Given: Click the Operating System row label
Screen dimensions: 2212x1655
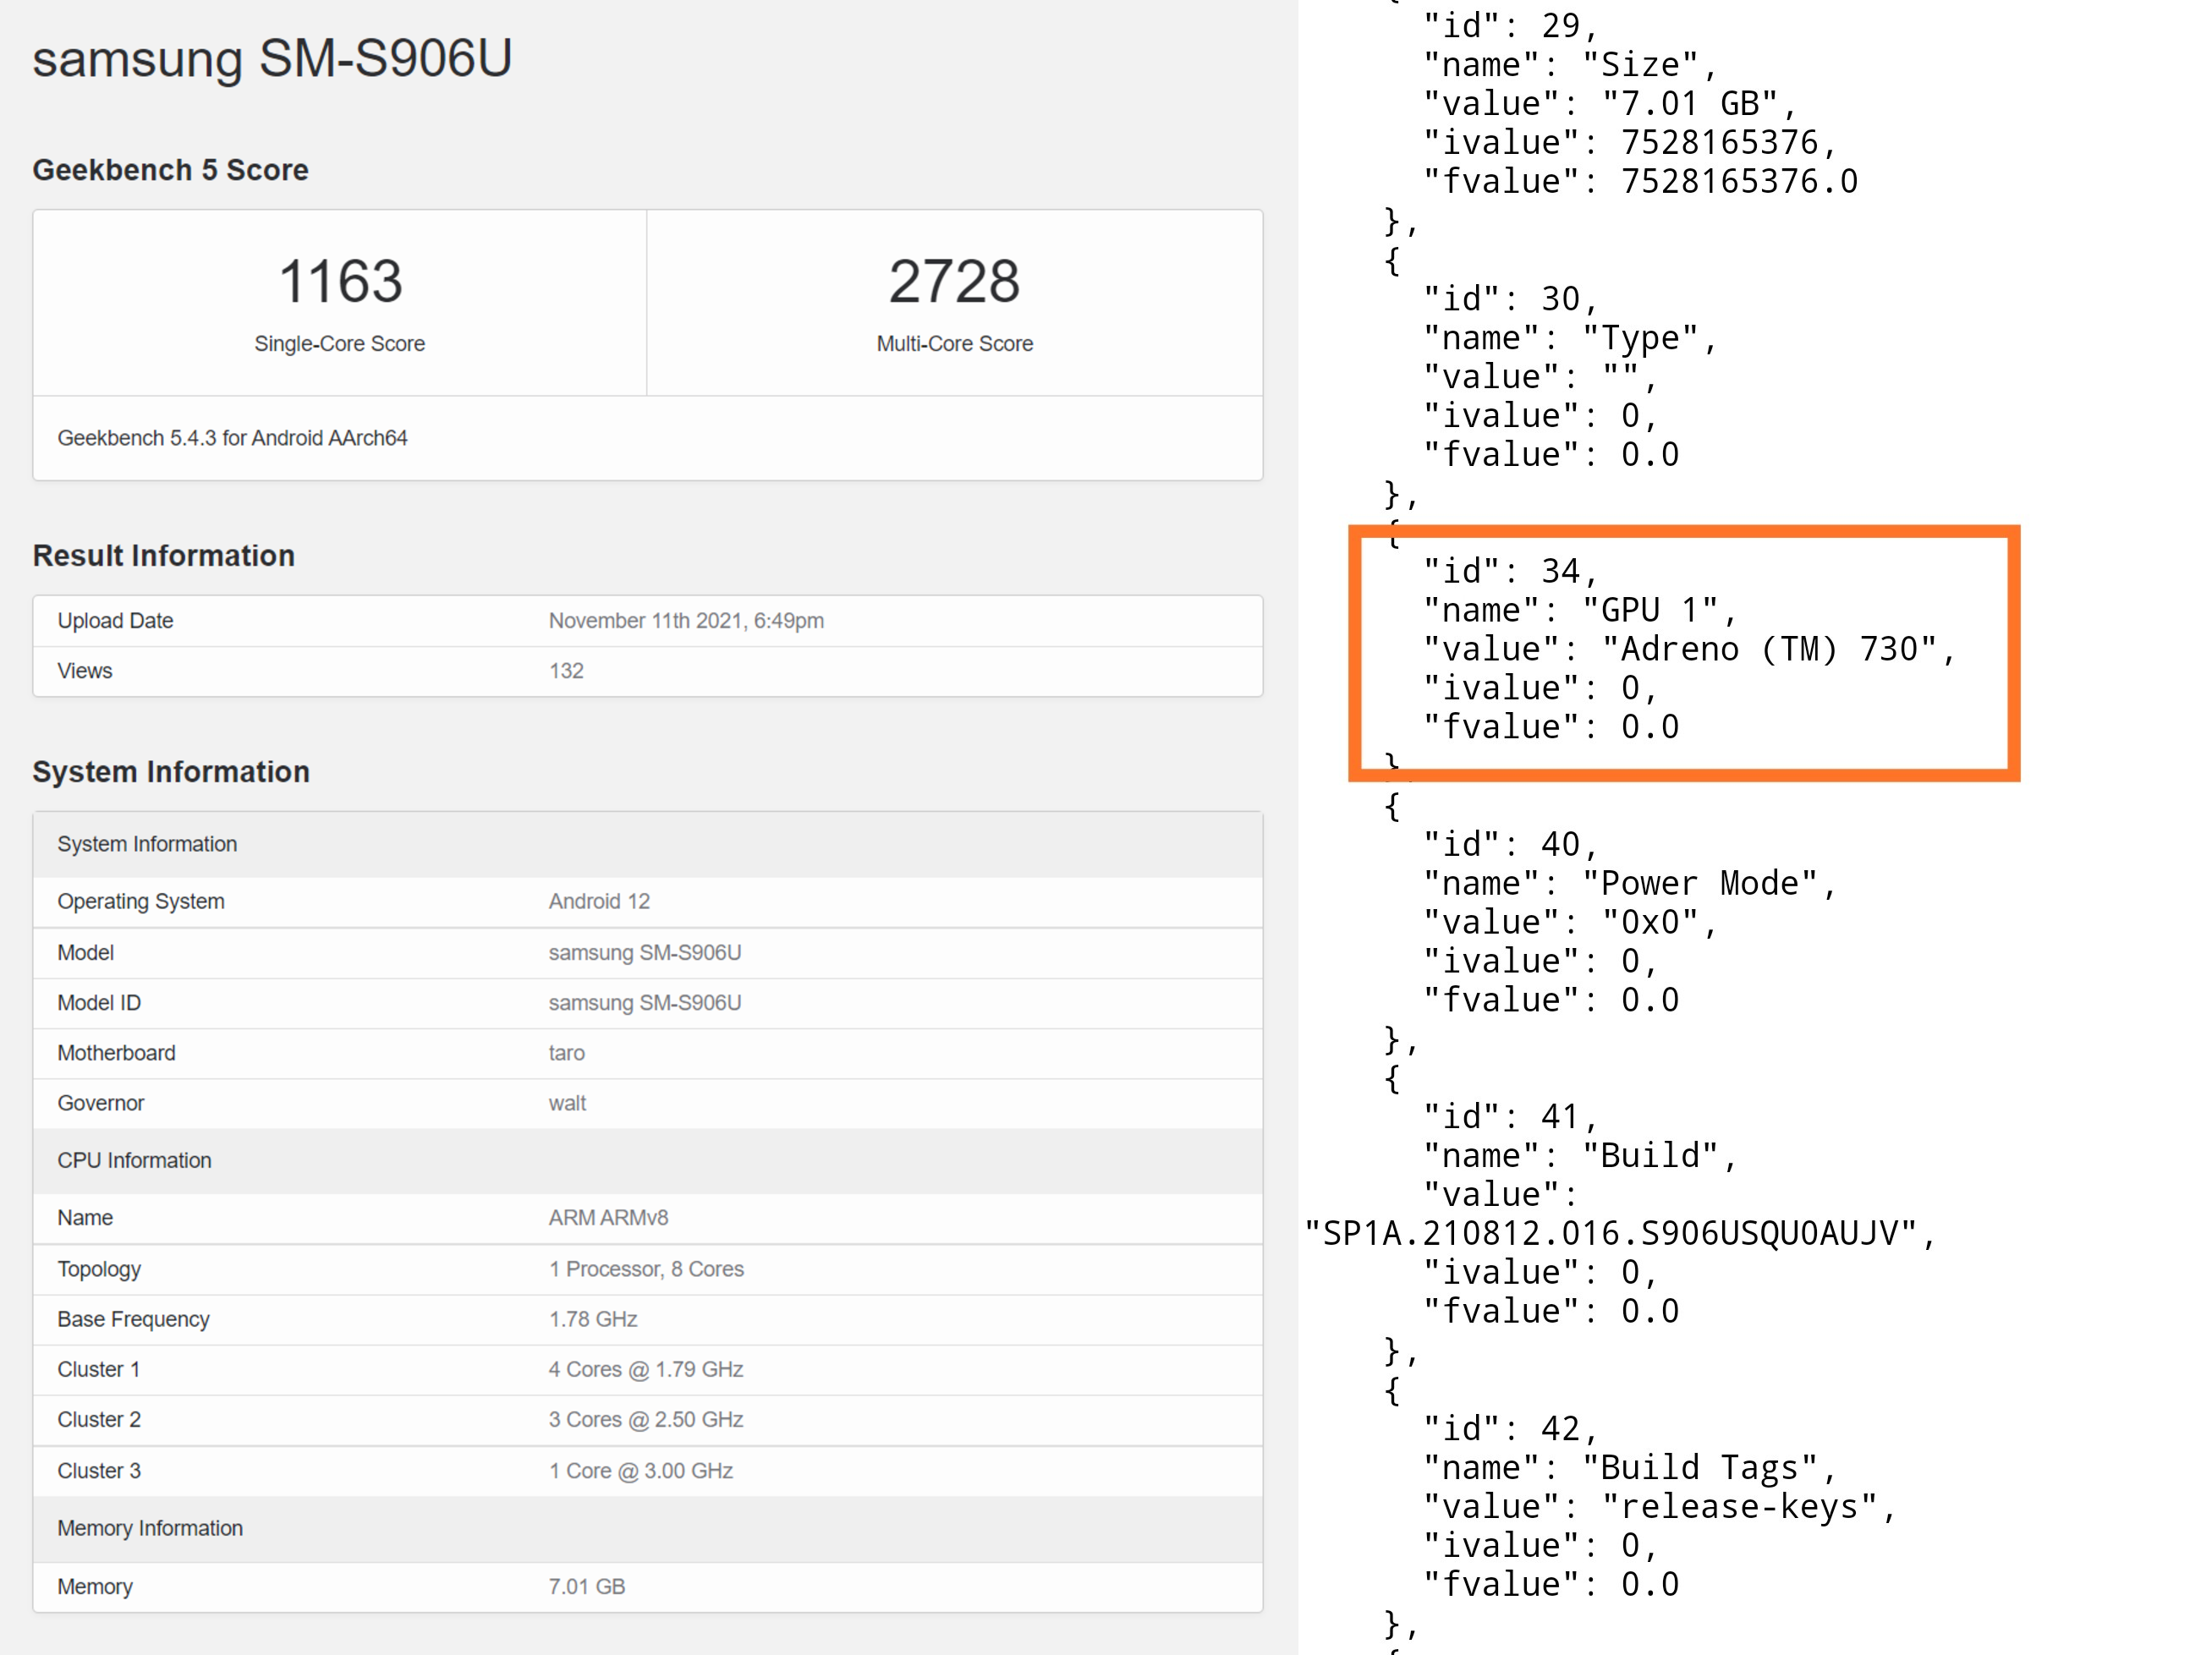Looking at the screenshot, I should click(141, 902).
